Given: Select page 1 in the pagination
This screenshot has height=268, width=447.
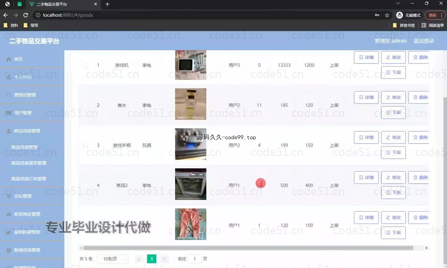Looking at the screenshot, I should pyautogui.click(x=151, y=259).
